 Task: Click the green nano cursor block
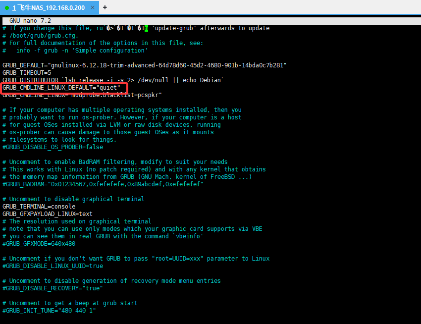coord(146,28)
